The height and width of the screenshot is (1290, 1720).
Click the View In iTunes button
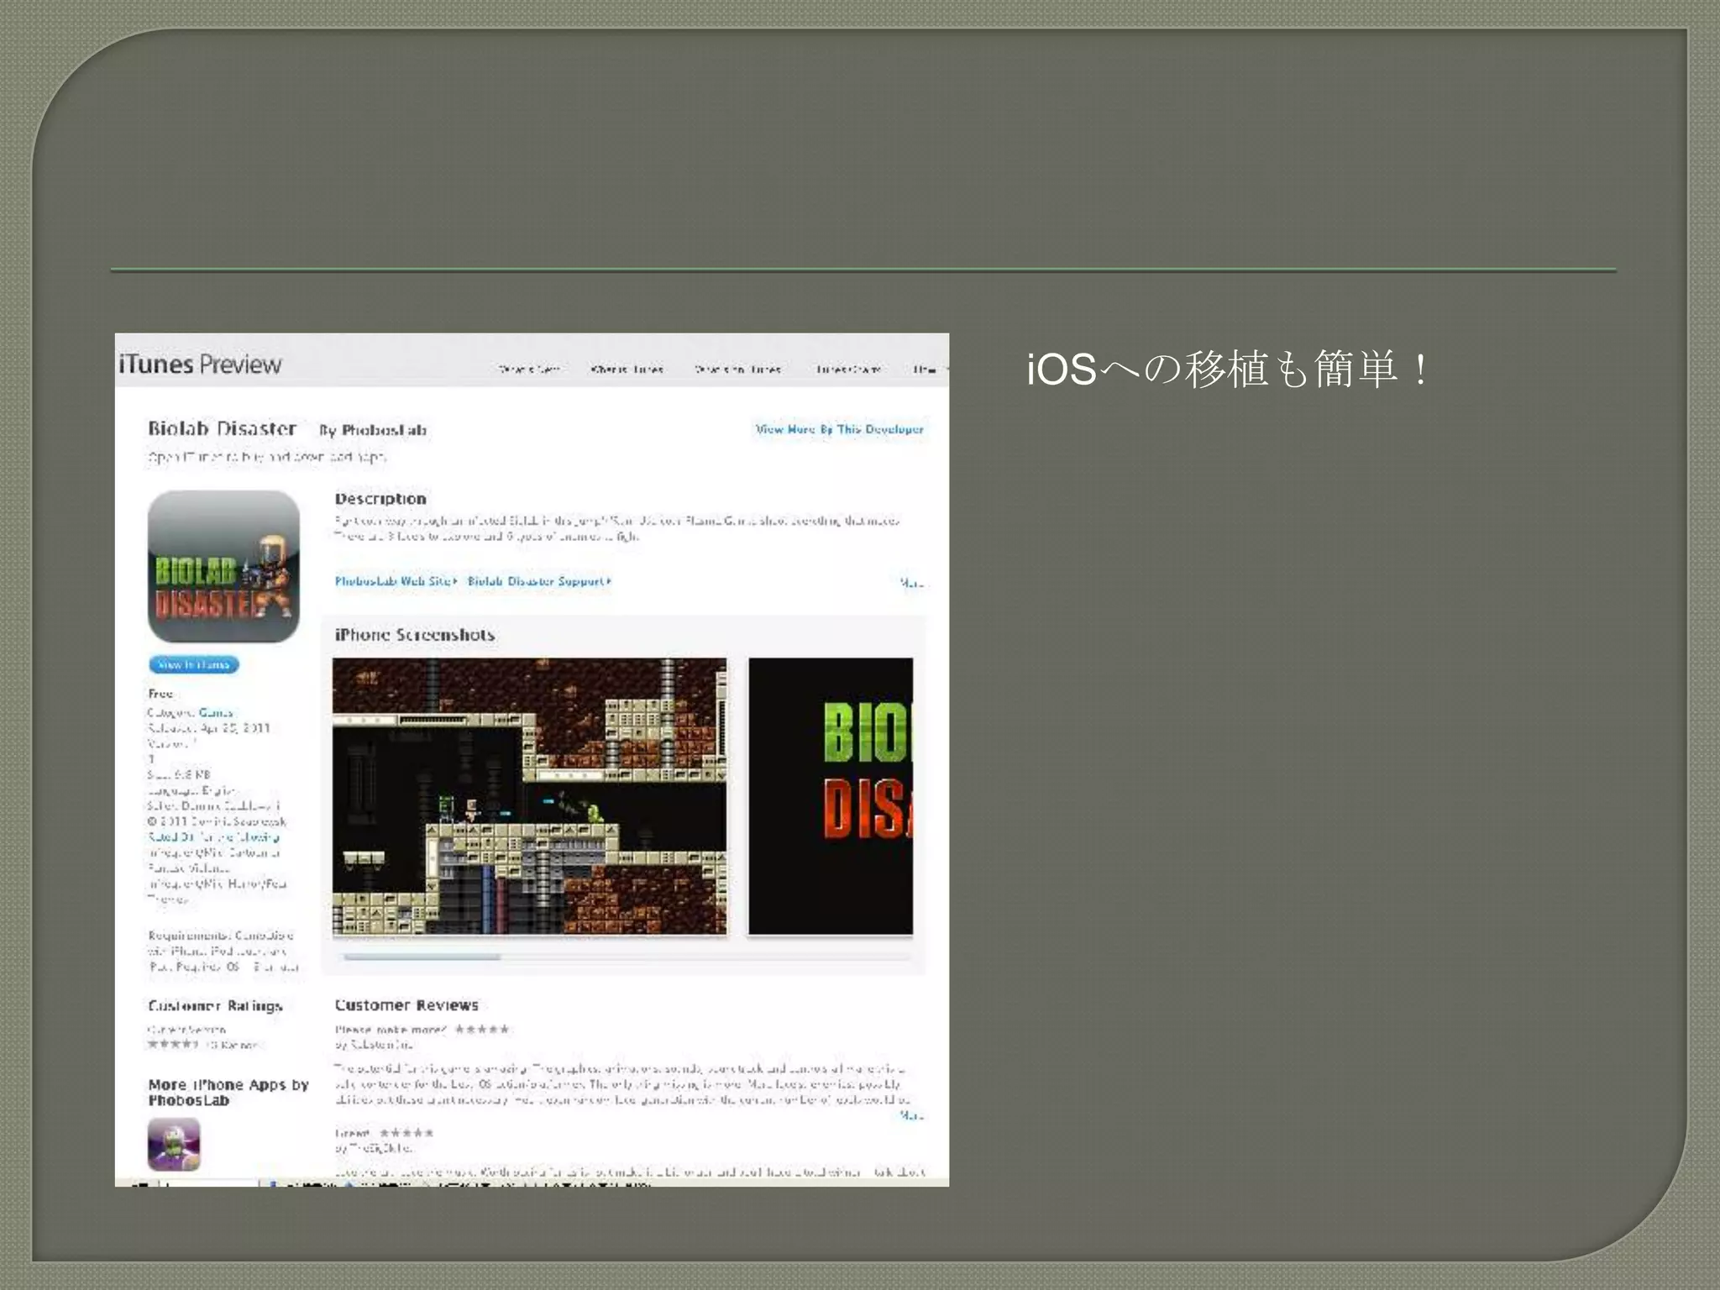point(194,664)
